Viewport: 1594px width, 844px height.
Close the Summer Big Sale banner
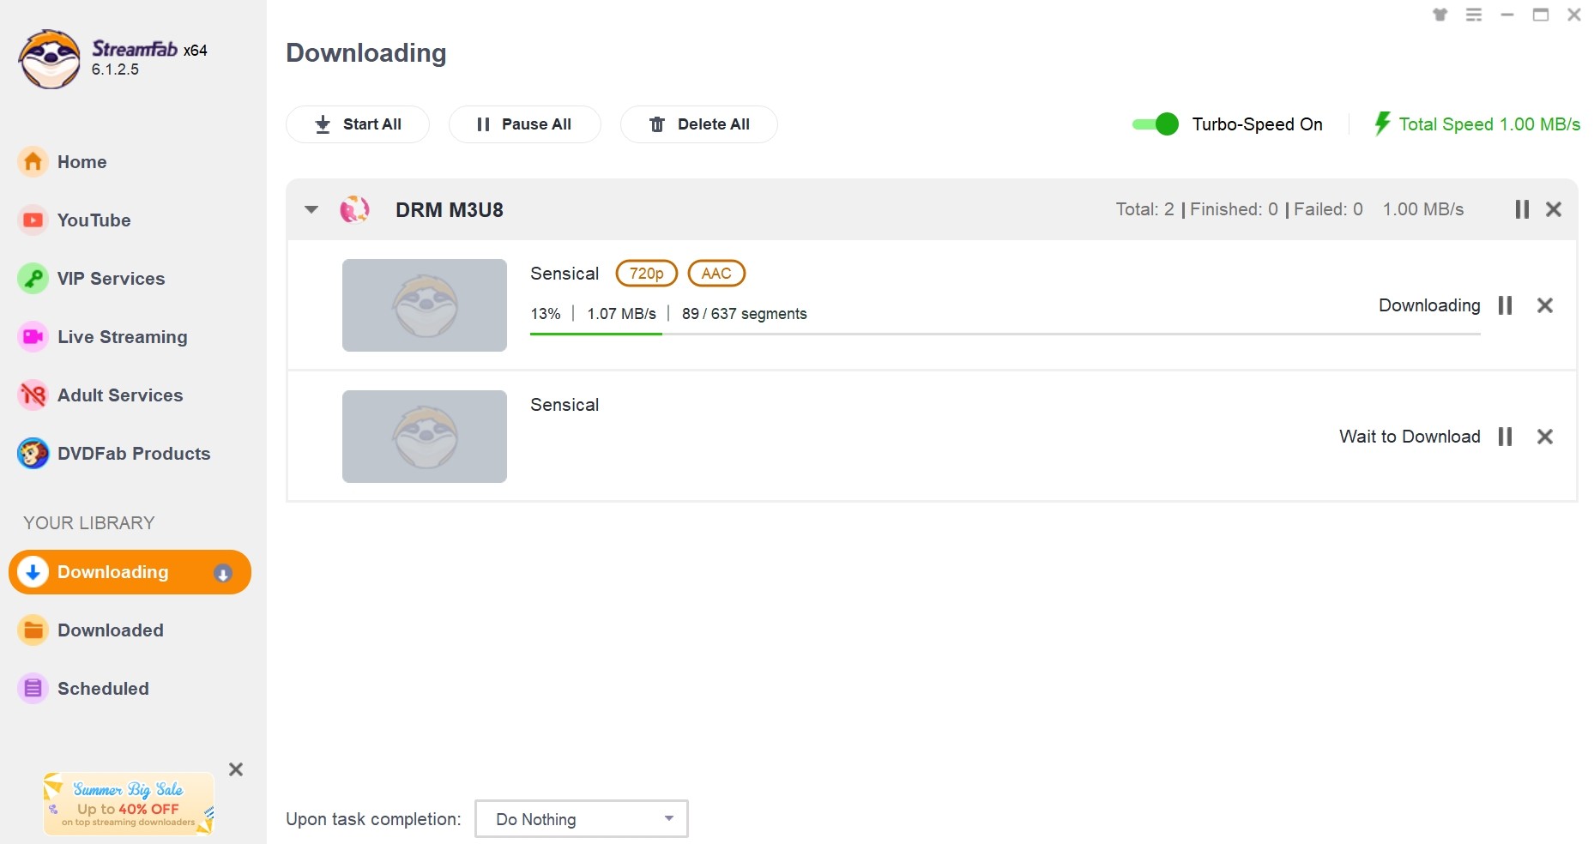click(236, 769)
